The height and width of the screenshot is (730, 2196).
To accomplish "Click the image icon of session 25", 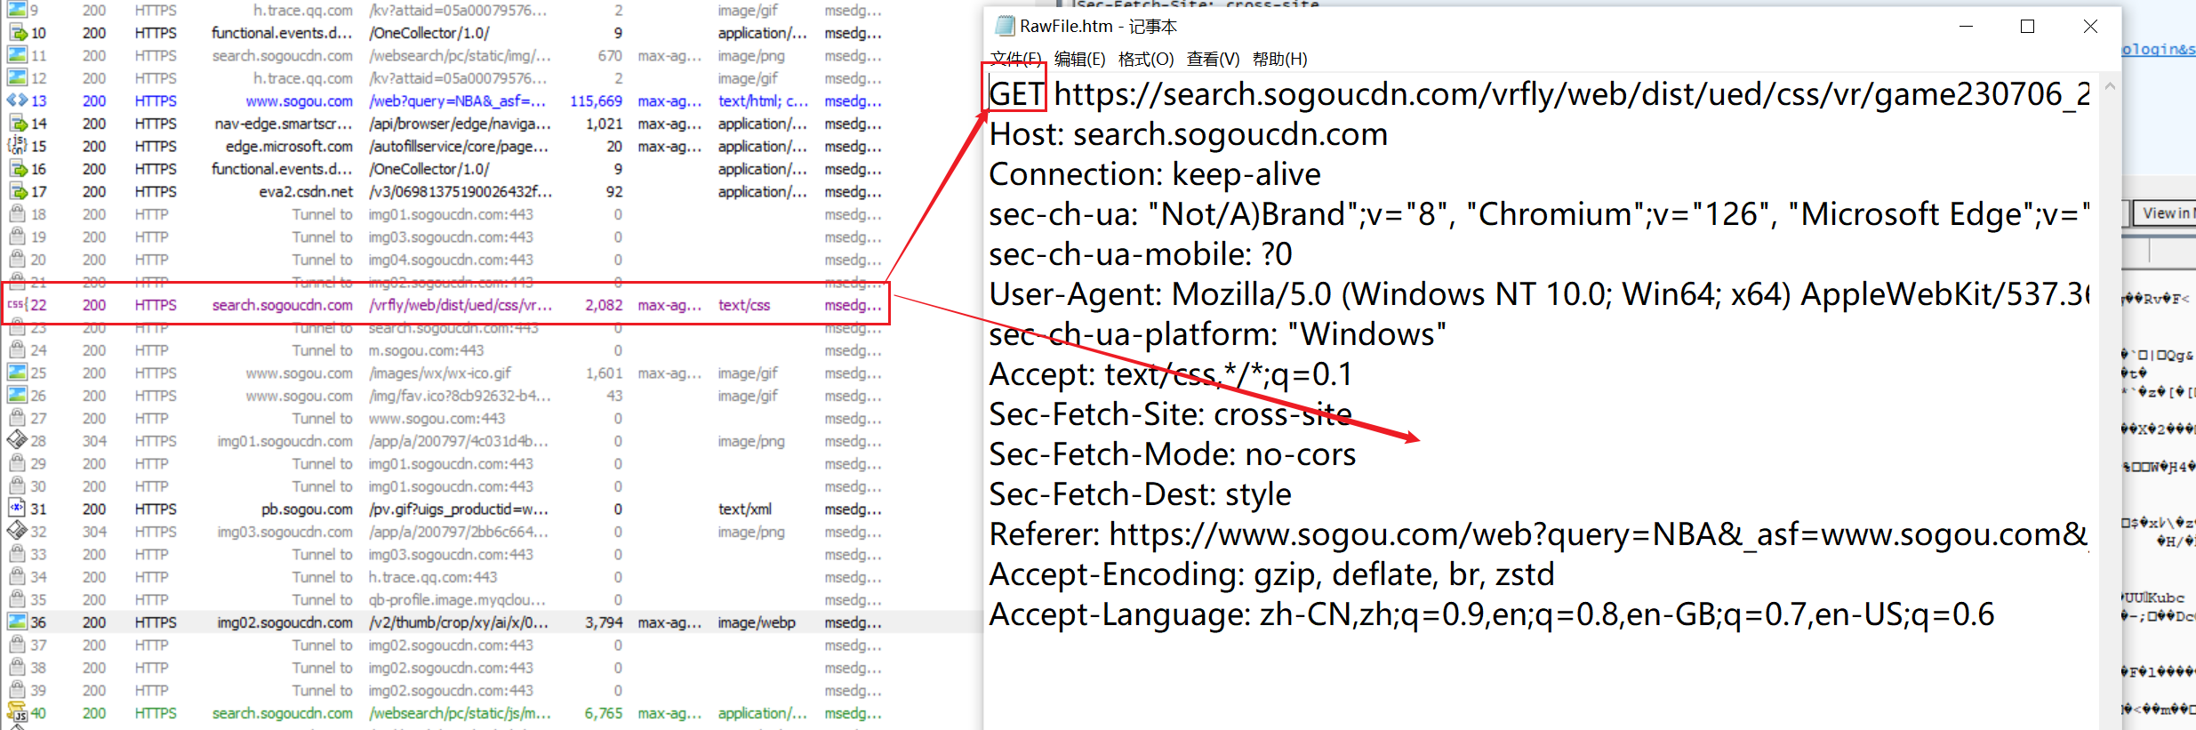I will tap(17, 373).
